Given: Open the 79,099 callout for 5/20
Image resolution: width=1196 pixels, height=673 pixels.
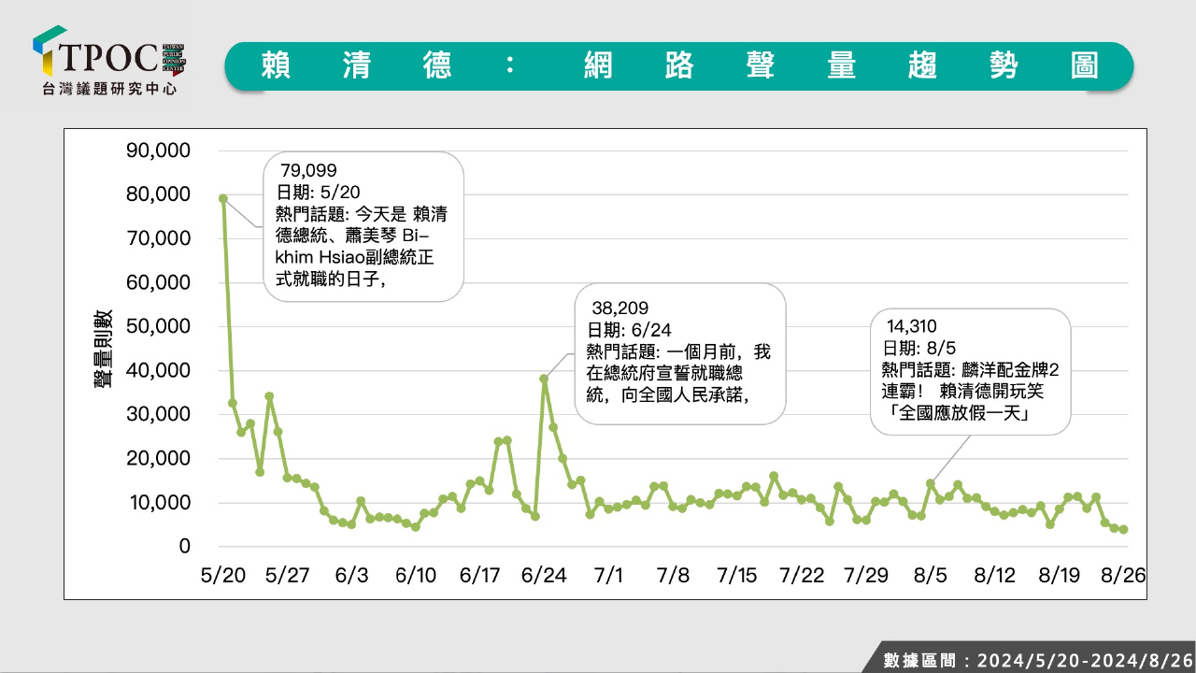Looking at the screenshot, I should 363,226.
